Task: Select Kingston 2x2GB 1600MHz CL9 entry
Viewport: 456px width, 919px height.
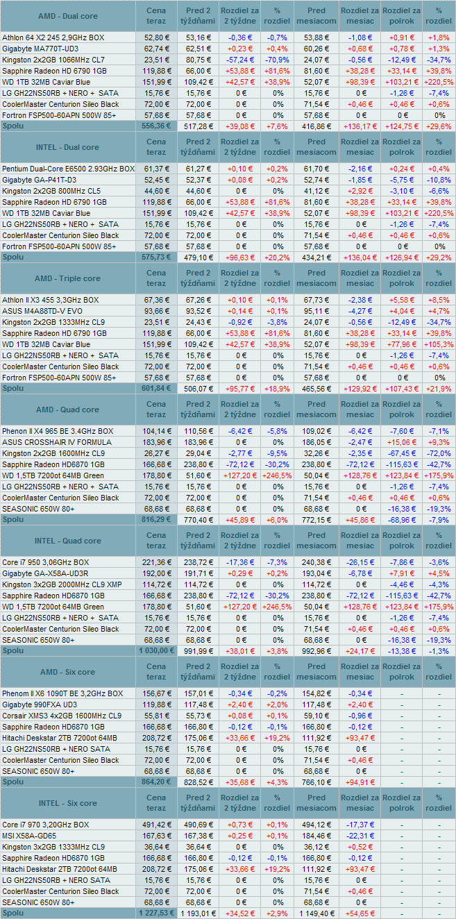Action: 53,453
